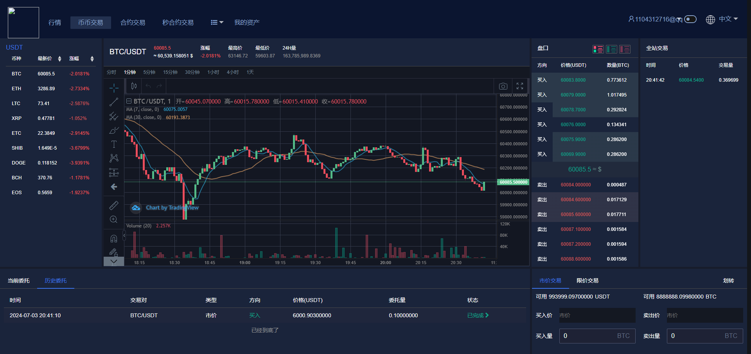
Task: Switch chart to 15分钟 interval
Action: pos(170,72)
